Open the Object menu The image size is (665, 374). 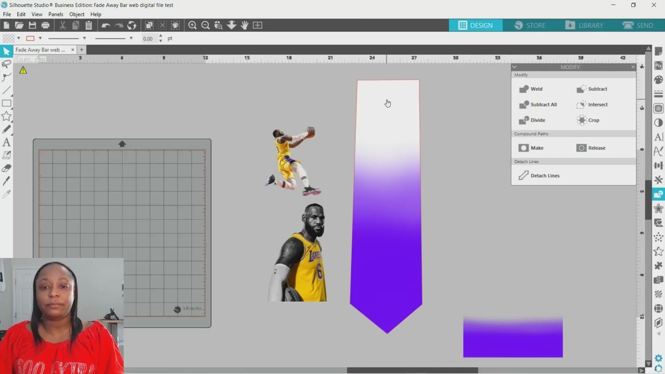tap(77, 15)
